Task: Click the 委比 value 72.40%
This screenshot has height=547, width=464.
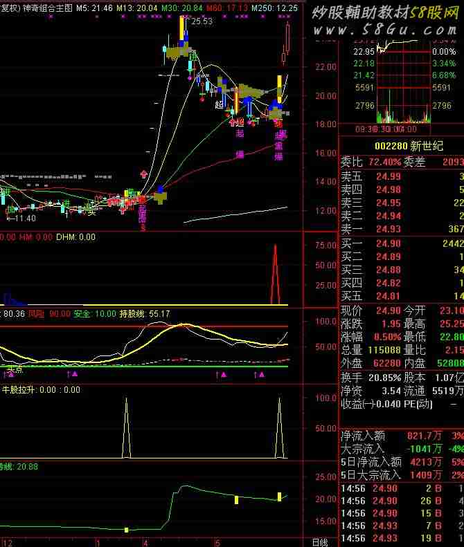Action: (384, 163)
